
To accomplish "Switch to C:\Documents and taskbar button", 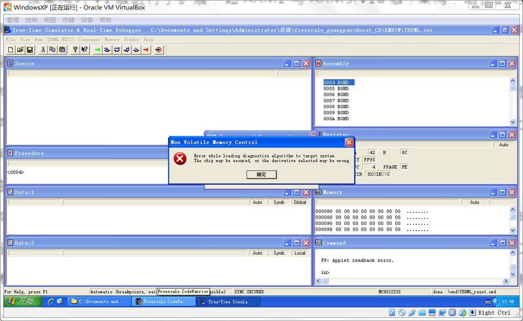I will click(x=99, y=302).
